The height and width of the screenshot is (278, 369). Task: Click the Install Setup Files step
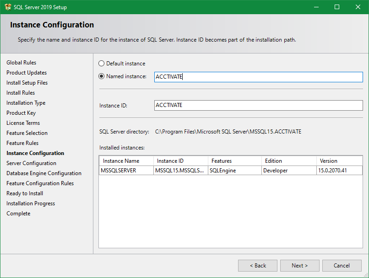click(x=27, y=83)
